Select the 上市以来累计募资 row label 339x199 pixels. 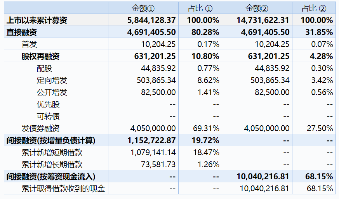pos(37,20)
